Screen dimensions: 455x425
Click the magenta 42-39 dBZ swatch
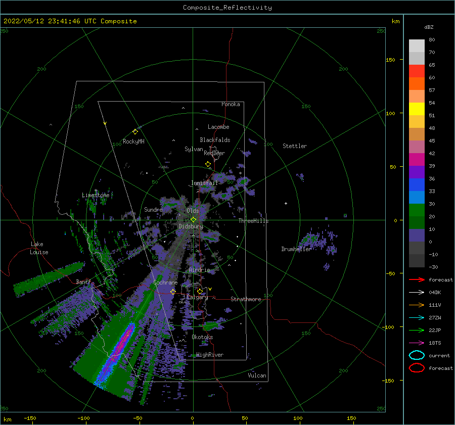tap(417, 159)
